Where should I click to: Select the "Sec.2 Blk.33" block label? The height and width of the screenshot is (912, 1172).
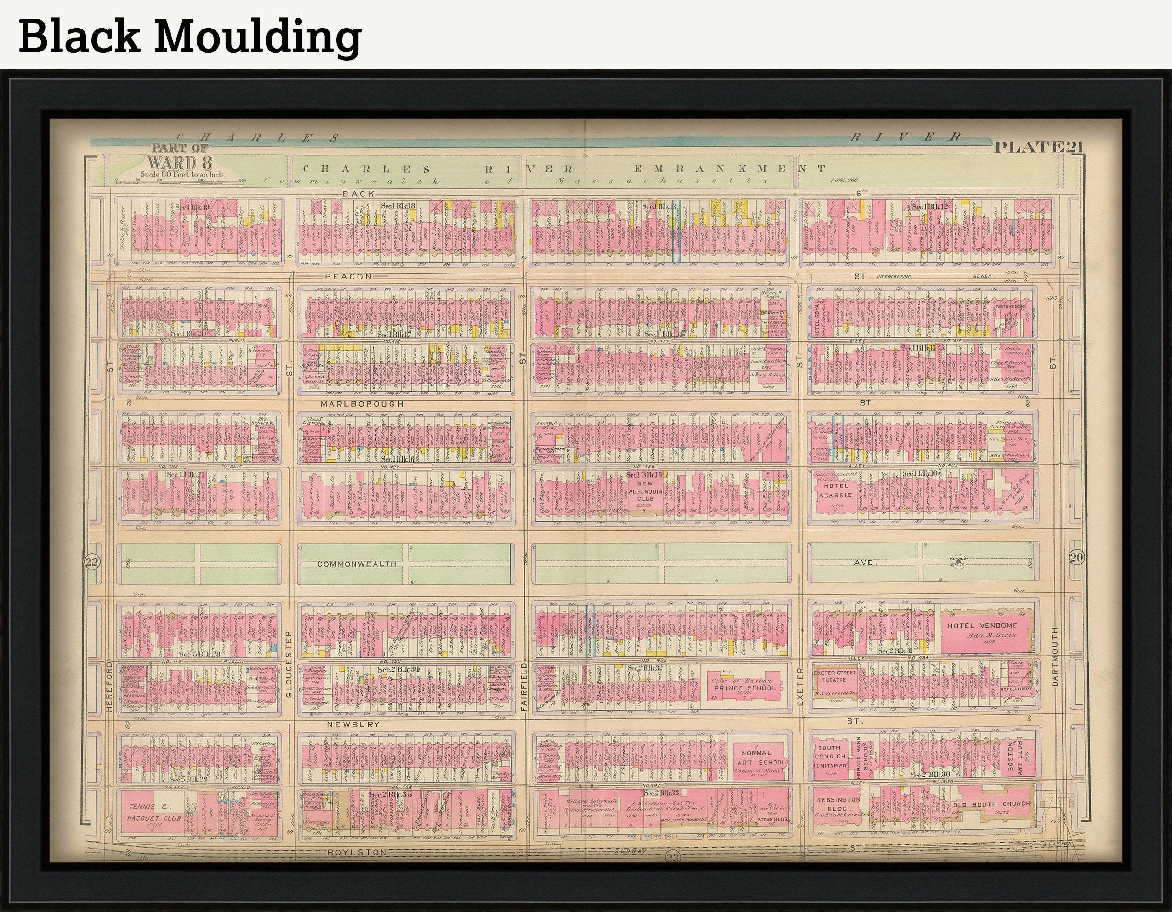tap(661, 793)
